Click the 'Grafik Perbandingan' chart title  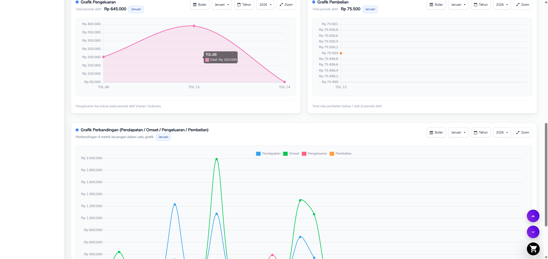144,130
